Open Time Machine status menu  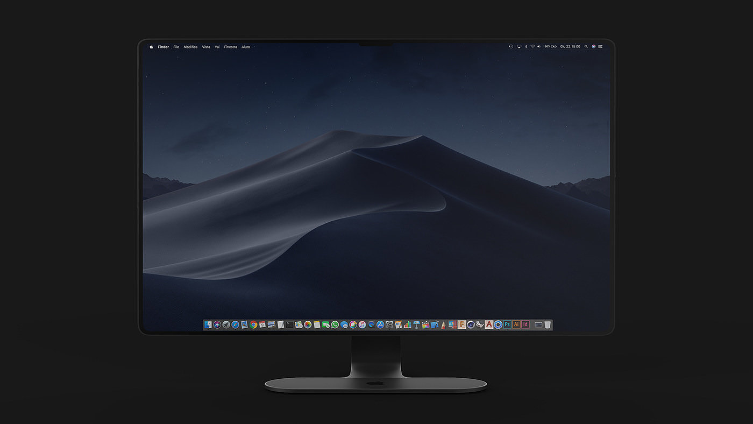pos(511,47)
